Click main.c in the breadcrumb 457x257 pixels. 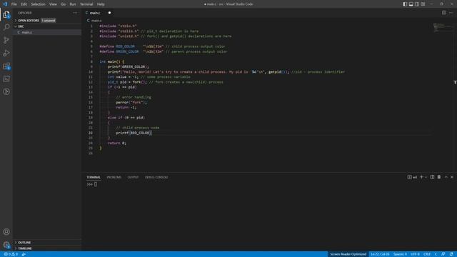(x=96, y=21)
